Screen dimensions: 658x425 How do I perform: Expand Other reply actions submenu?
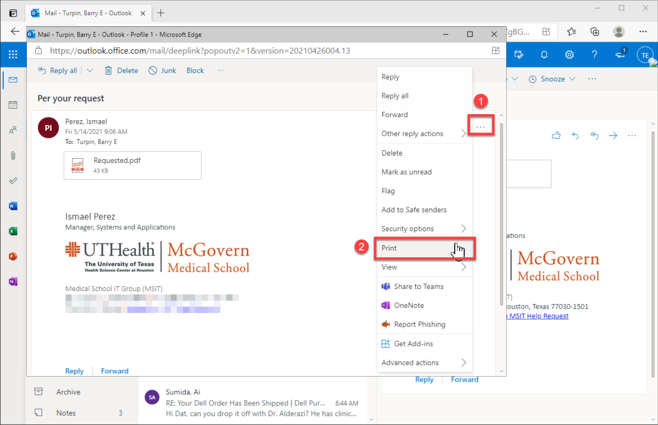coord(424,133)
